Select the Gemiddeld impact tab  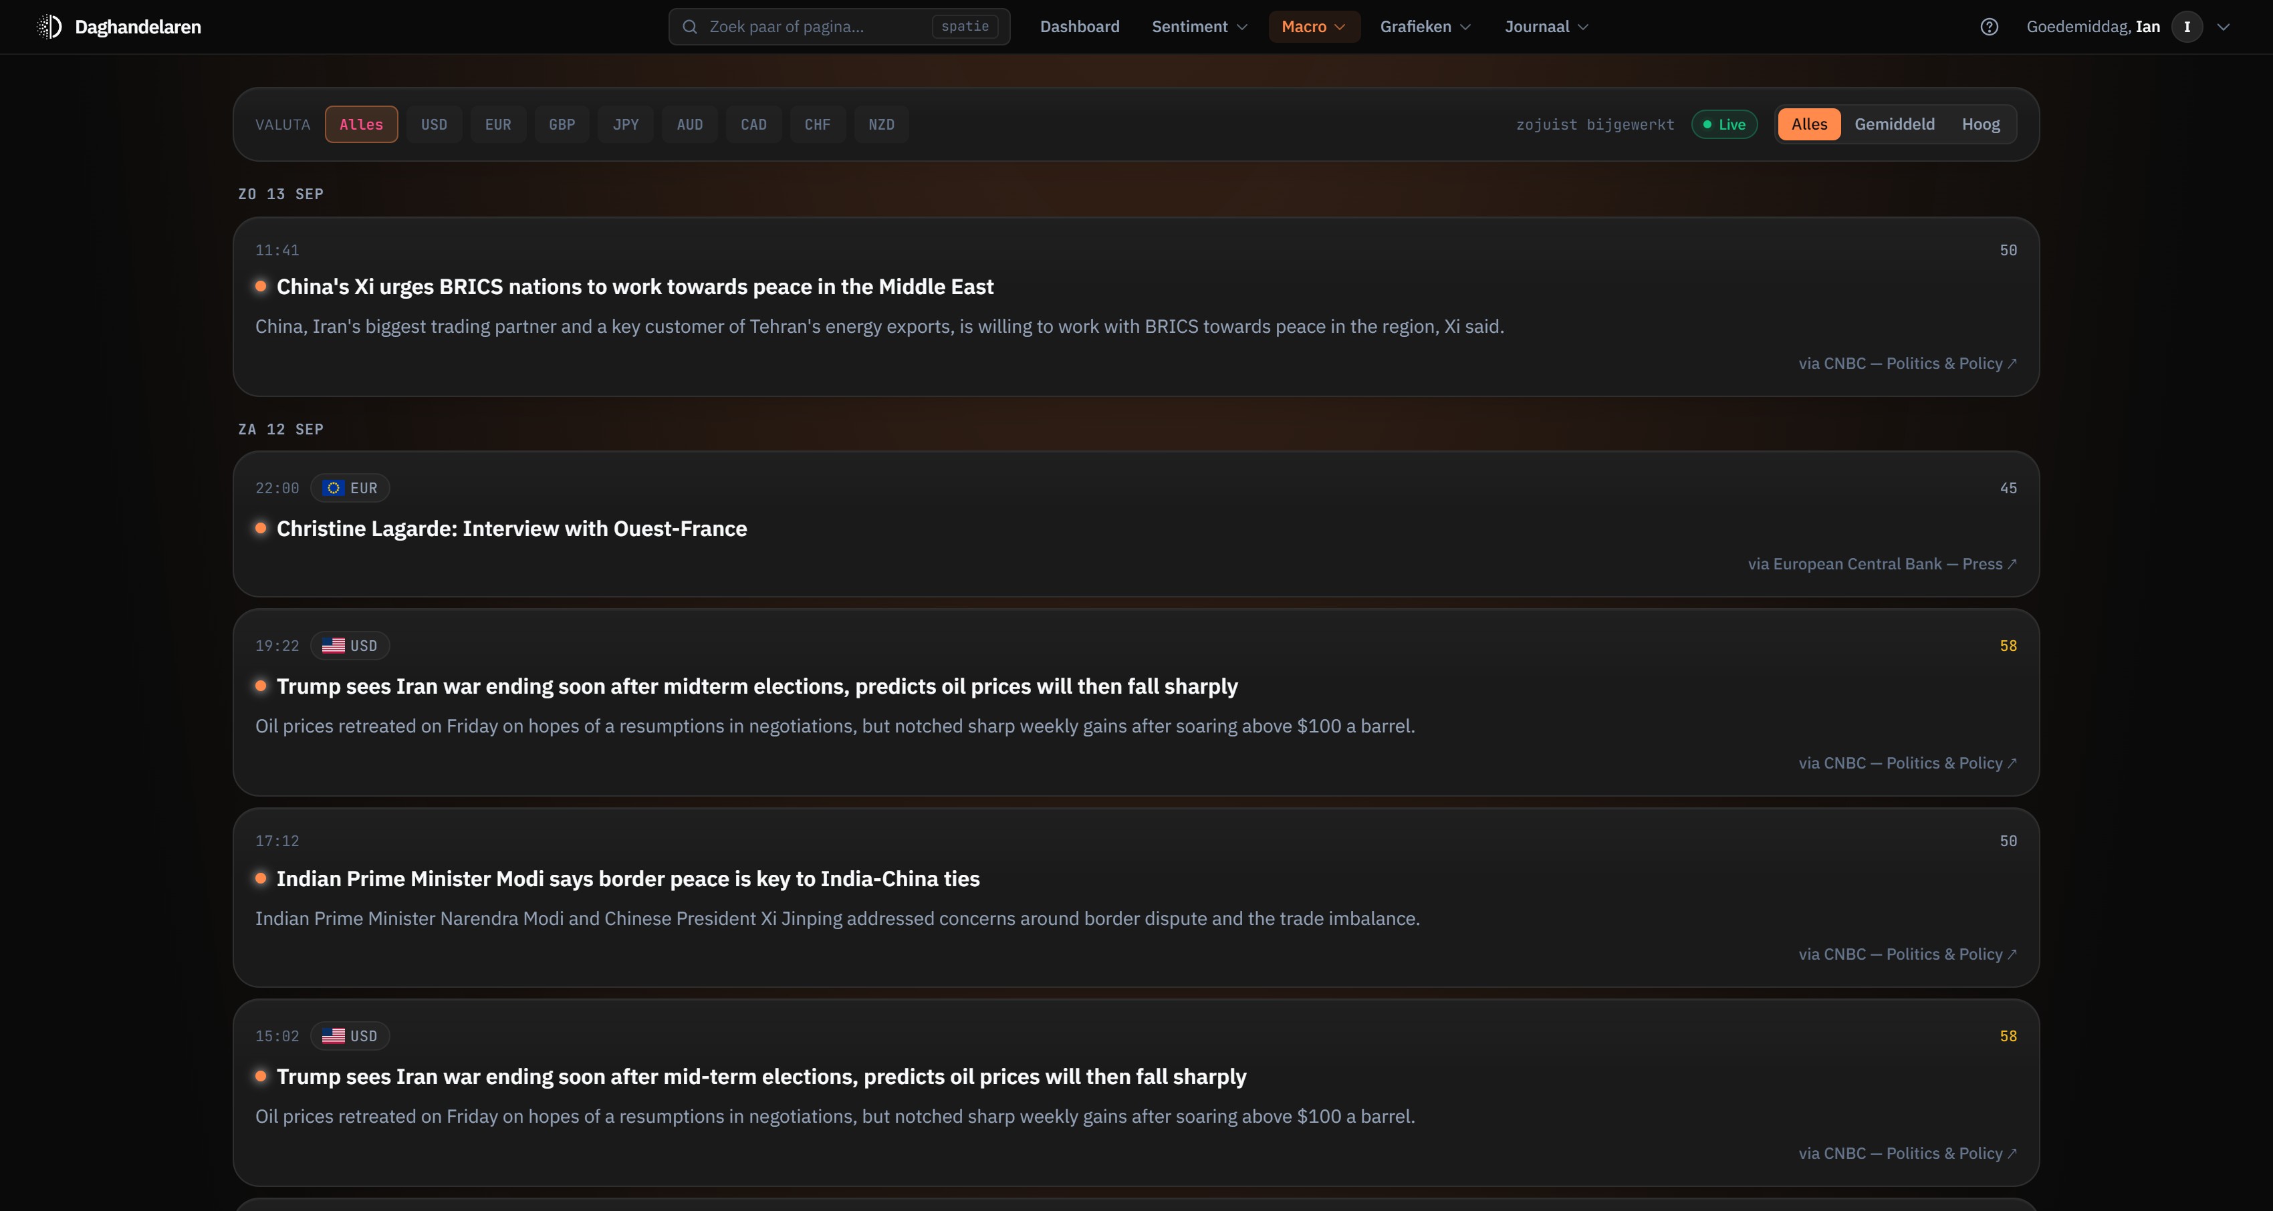(1895, 124)
